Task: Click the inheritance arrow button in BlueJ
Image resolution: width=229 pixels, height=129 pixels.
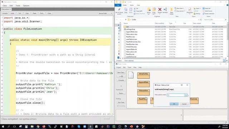Action: (121, 76)
